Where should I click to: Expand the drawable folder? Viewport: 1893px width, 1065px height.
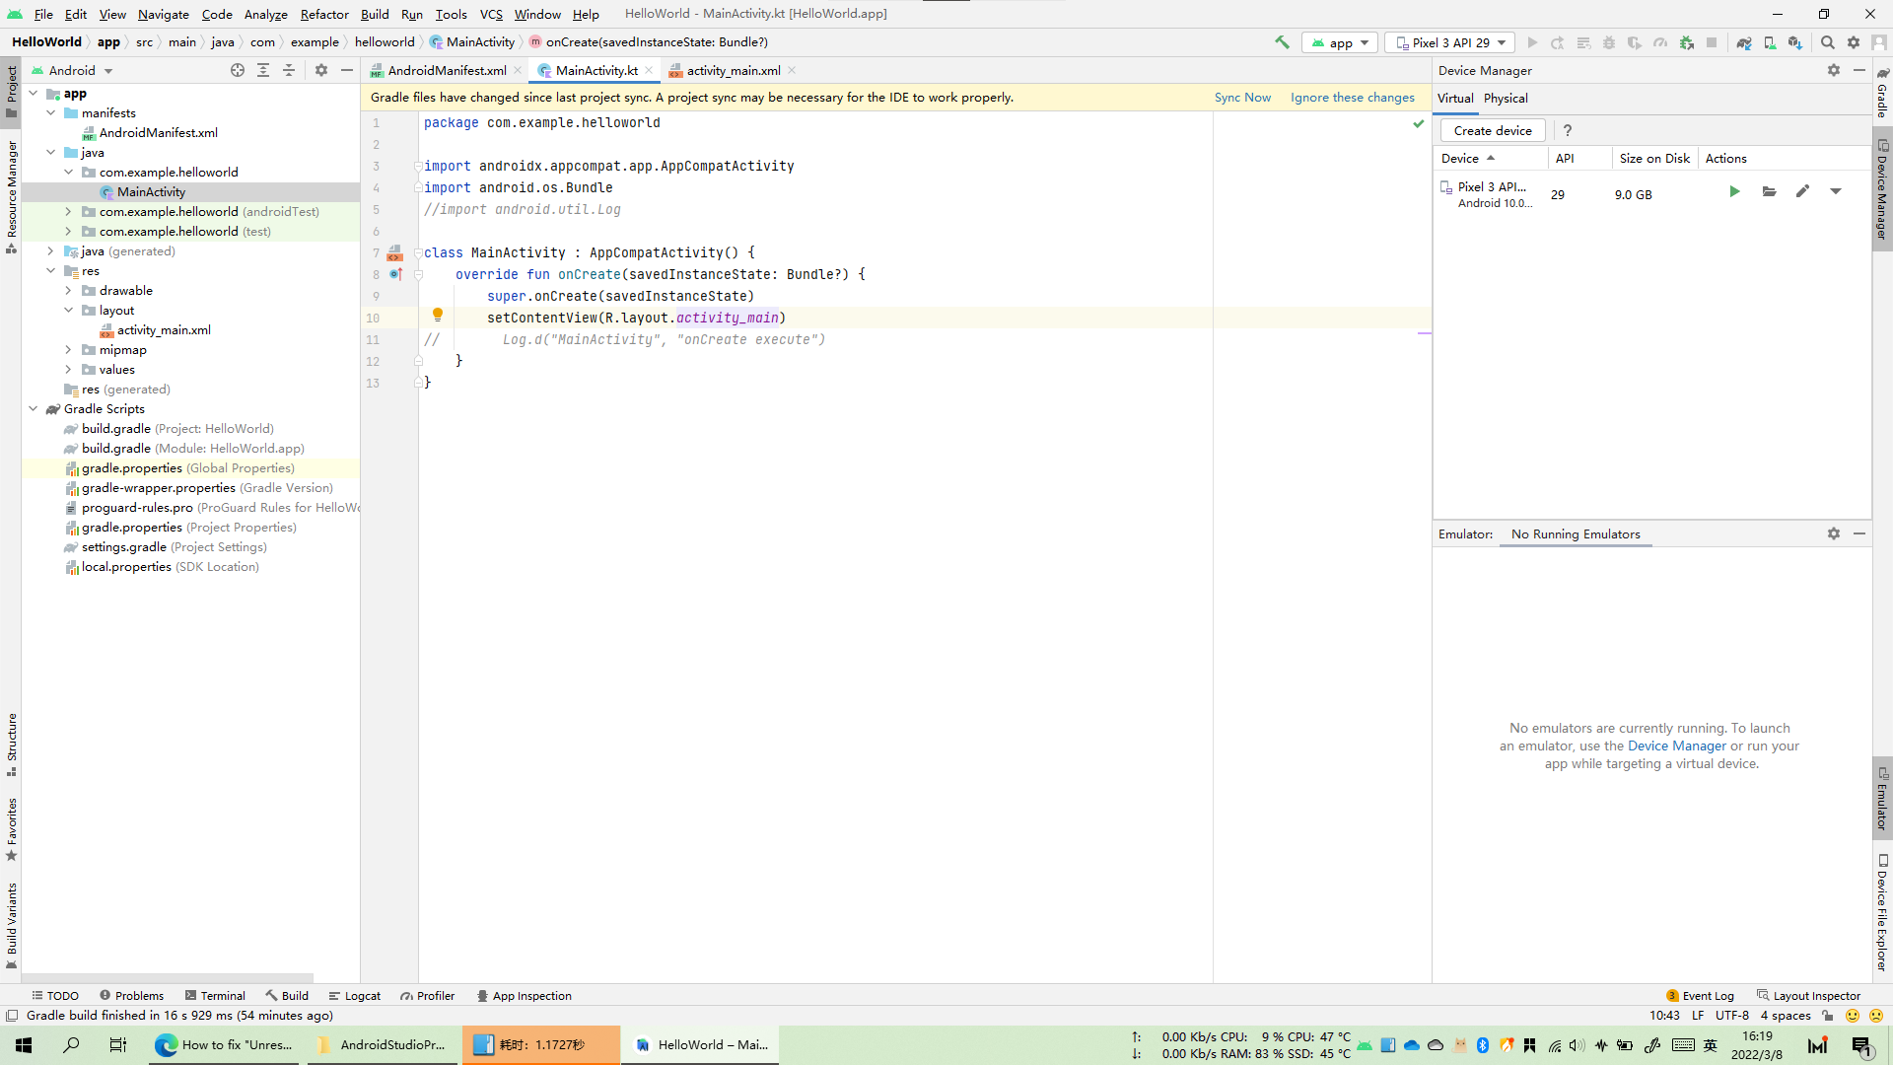coord(68,290)
